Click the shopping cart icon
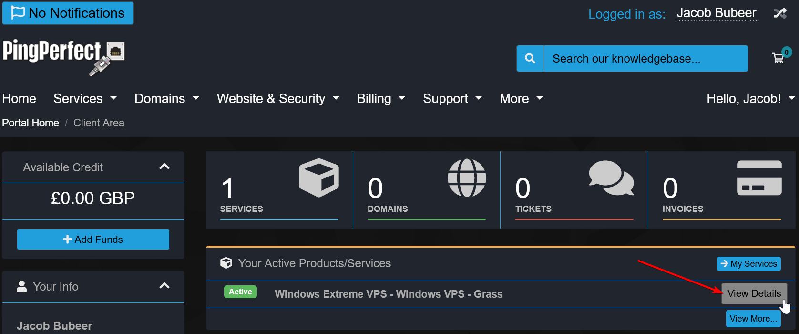 [778, 58]
